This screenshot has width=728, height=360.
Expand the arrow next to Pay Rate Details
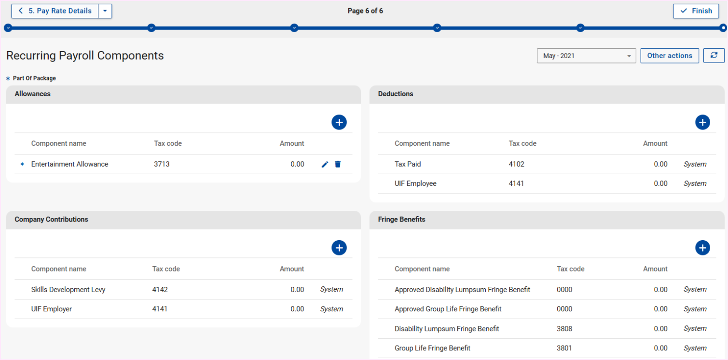point(105,11)
